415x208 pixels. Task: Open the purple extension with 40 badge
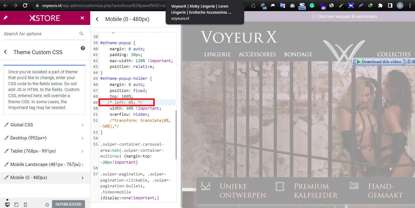pos(322,5)
